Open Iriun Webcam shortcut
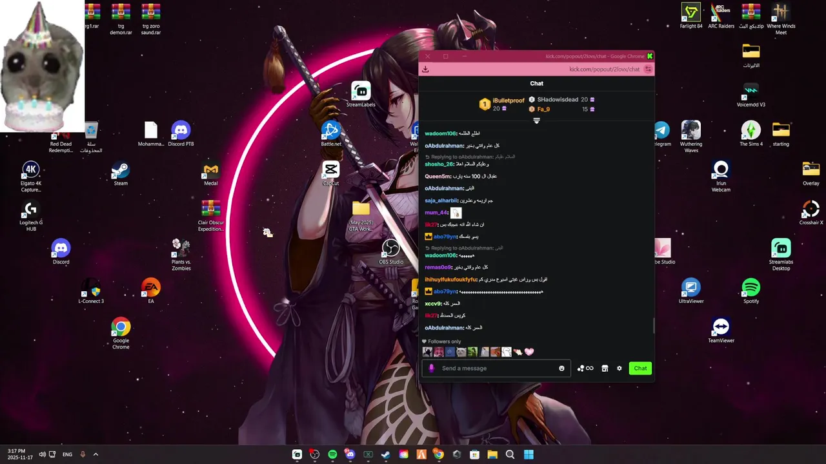This screenshot has height=464, width=826. tap(721, 177)
